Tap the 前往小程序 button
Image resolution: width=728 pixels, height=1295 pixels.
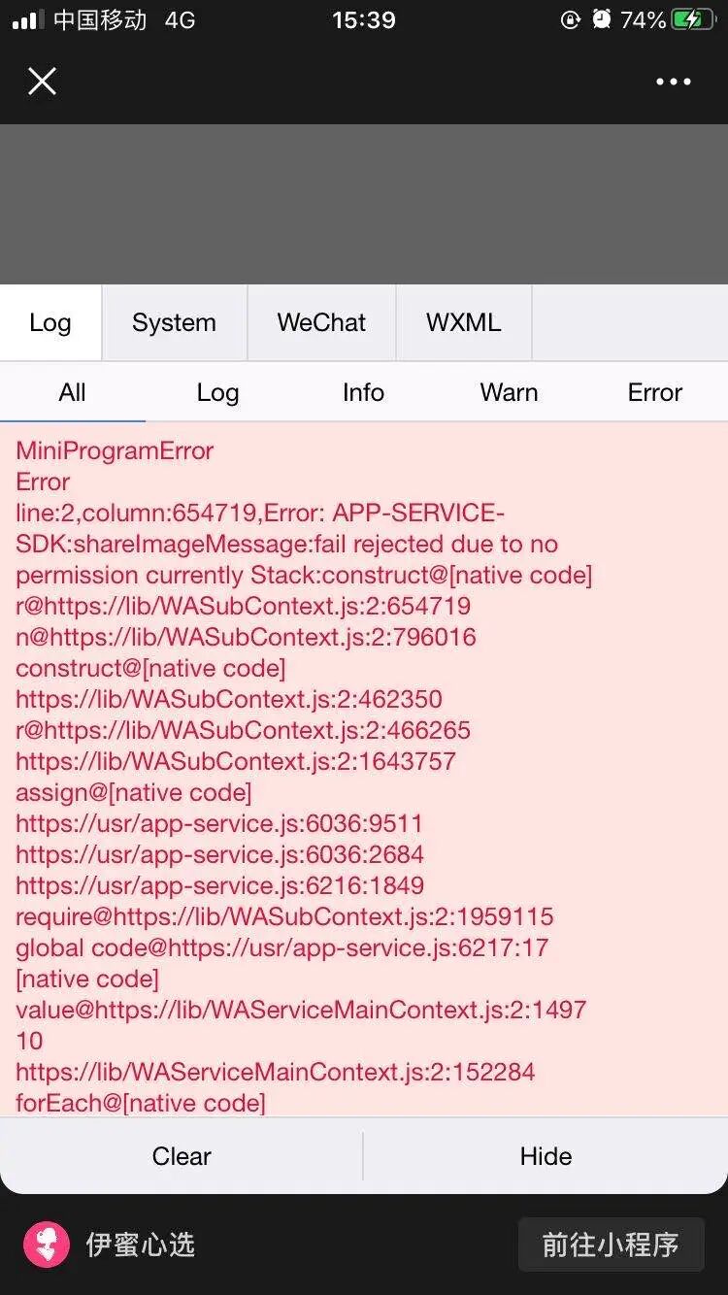[x=611, y=1245]
